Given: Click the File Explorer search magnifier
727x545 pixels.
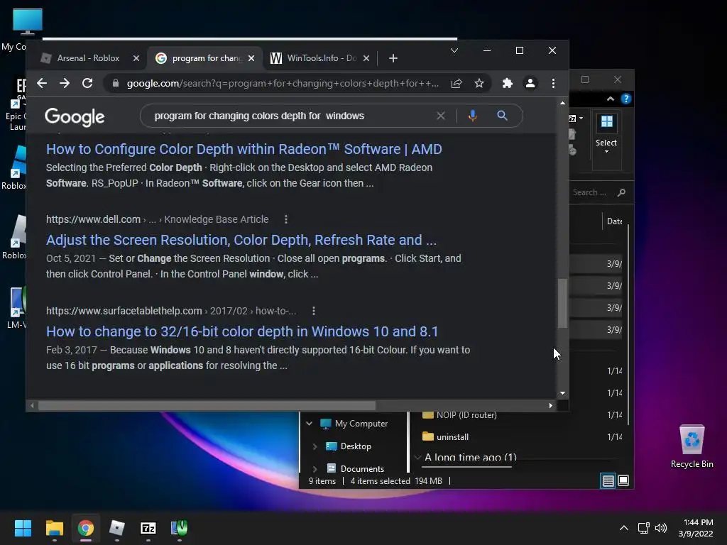Looking at the screenshot, I should tap(621, 192).
